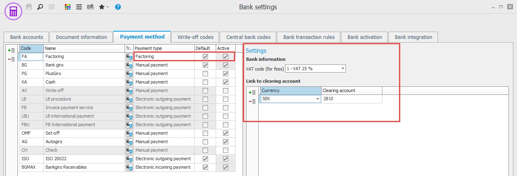Add a new clearing account row
Image resolution: width=517 pixels, height=176 pixels.
click(x=252, y=92)
